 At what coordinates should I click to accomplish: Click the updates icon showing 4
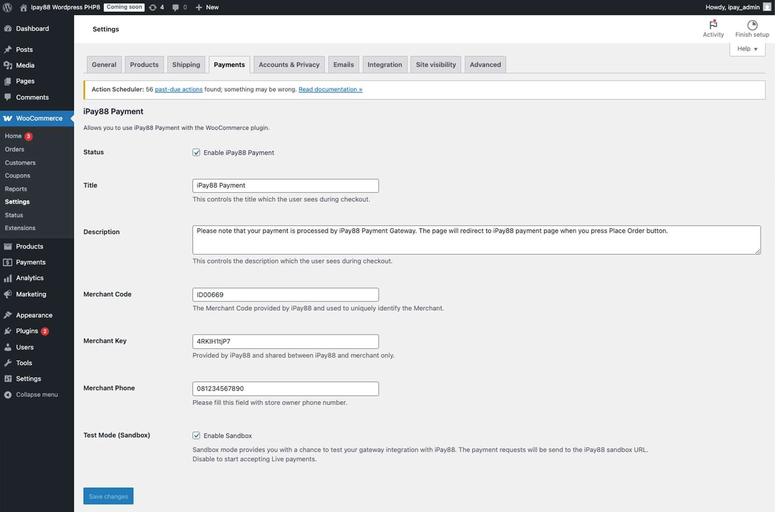[x=153, y=7]
